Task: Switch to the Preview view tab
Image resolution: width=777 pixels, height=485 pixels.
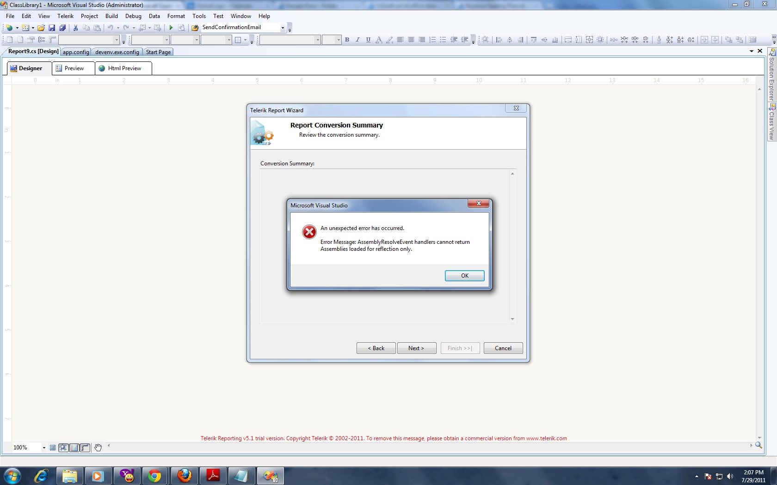Action: [x=74, y=68]
